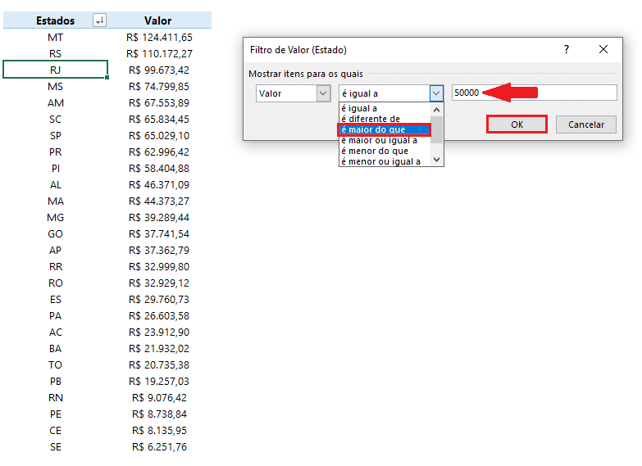
Task: Click the Estados filter sort button
Action: click(x=100, y=20)
